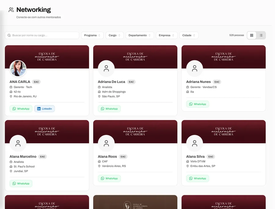Click the Embu das Artes, SP location text
Image resolution: width=275 pixels, height=209 pixels.
(203, 166)
